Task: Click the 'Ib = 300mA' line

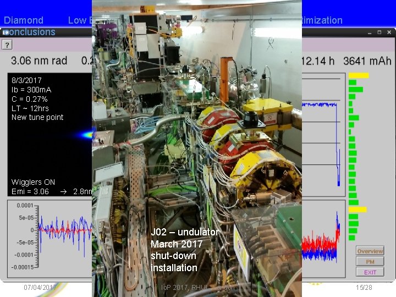Action: 31,90
